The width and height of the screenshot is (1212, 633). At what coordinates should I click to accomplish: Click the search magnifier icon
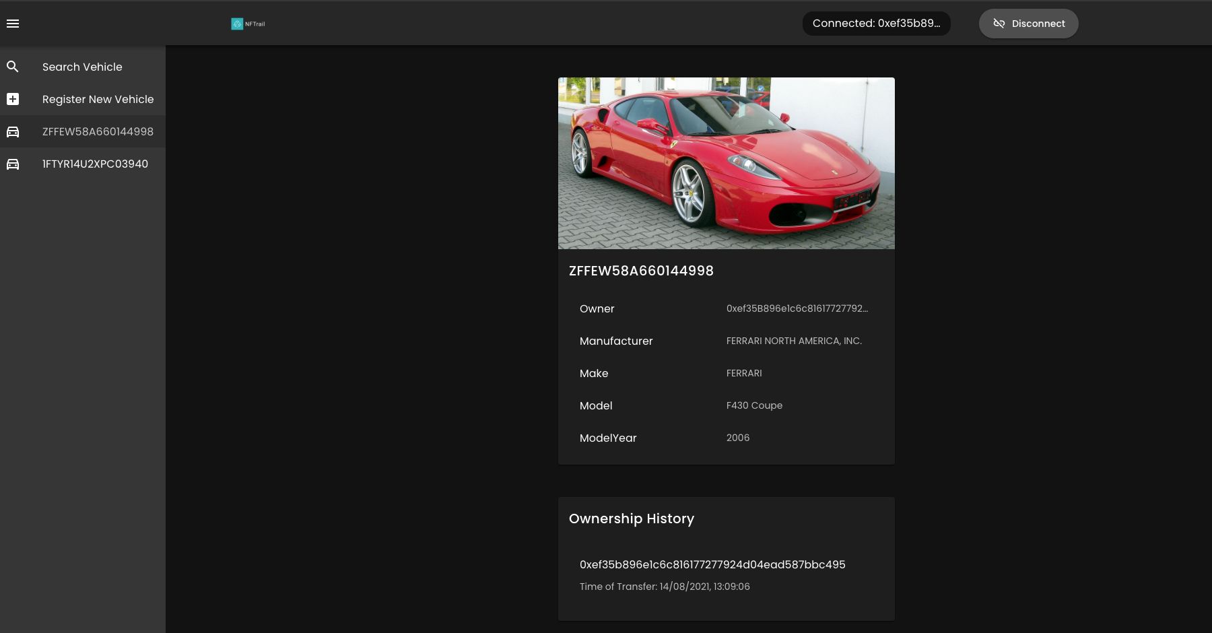13,67
